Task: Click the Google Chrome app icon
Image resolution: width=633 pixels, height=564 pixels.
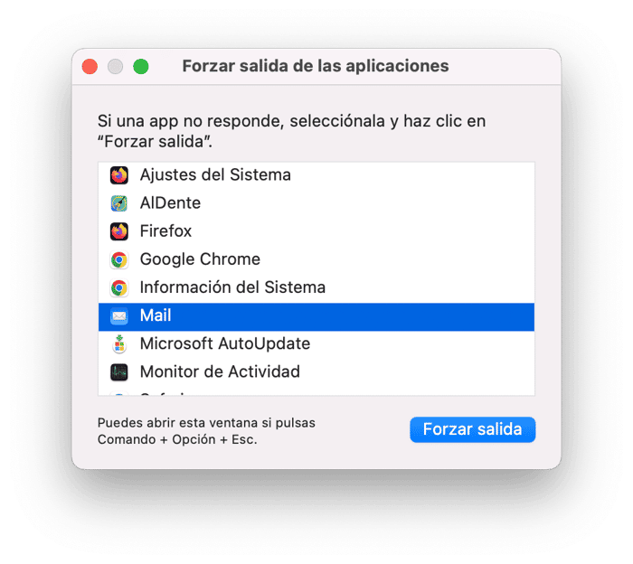Action: pyautogui.click(x=119, y=259)
